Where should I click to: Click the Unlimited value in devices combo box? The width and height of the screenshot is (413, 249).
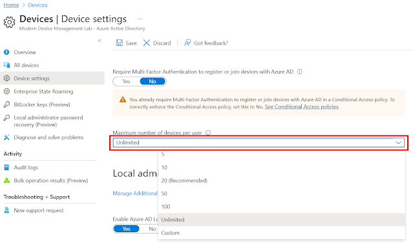pyautogui.click(x=128, y=143)
